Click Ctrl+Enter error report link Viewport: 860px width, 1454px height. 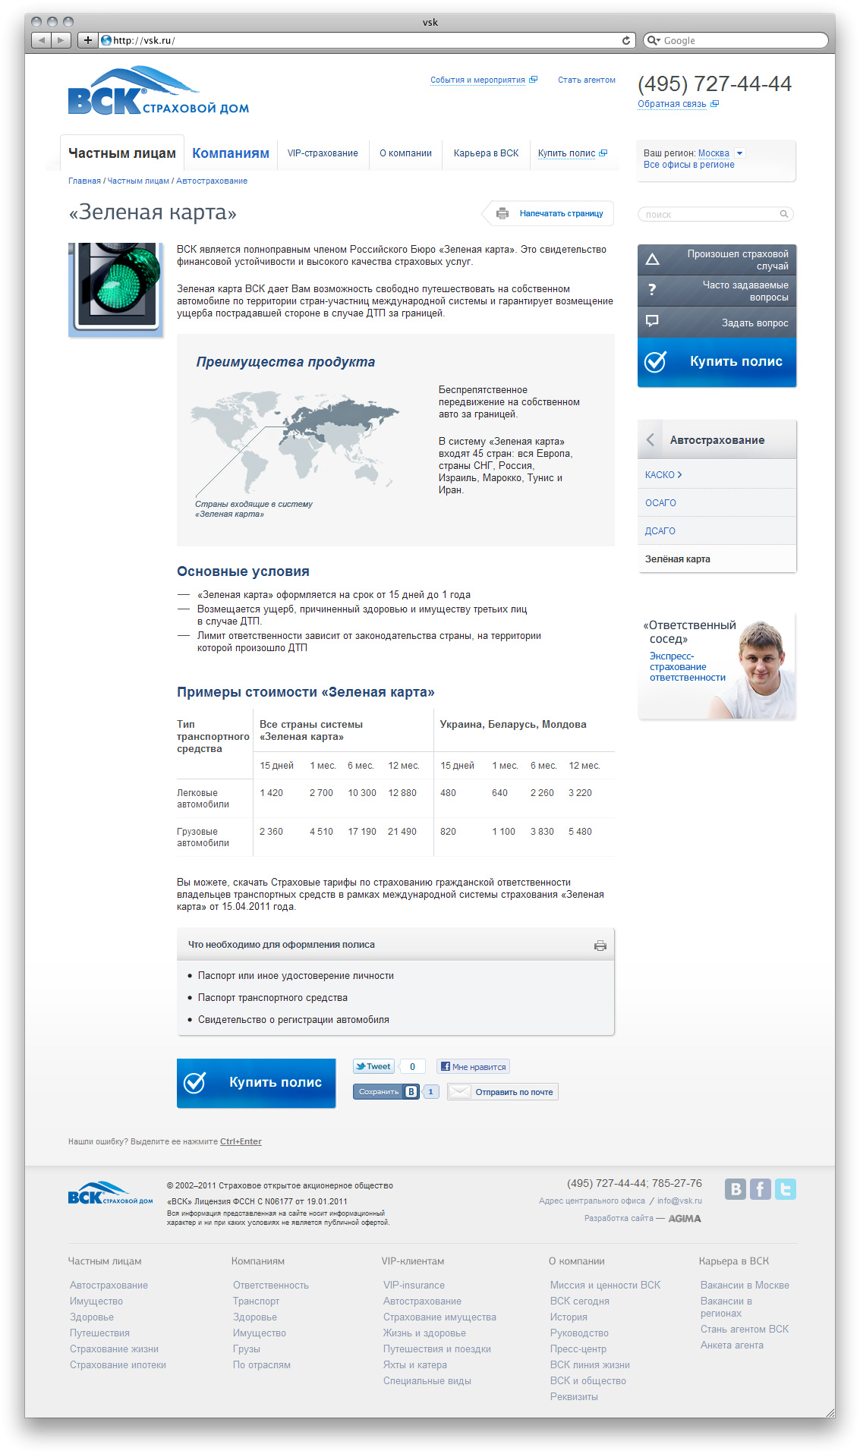(241, 1141)
